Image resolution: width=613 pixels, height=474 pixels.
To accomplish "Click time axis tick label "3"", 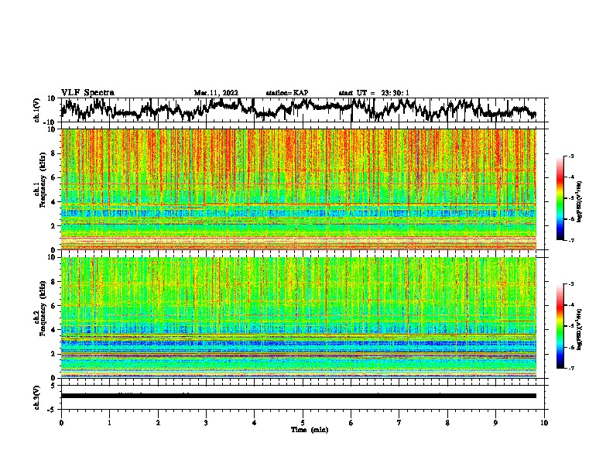I will click(206, 423).
